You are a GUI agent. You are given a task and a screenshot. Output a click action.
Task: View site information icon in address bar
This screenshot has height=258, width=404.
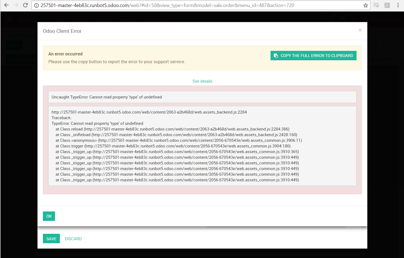coord(36,5)
